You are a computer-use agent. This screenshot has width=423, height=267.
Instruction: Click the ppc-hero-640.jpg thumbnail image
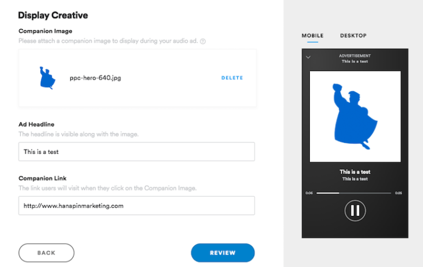[x=47, y=78]
